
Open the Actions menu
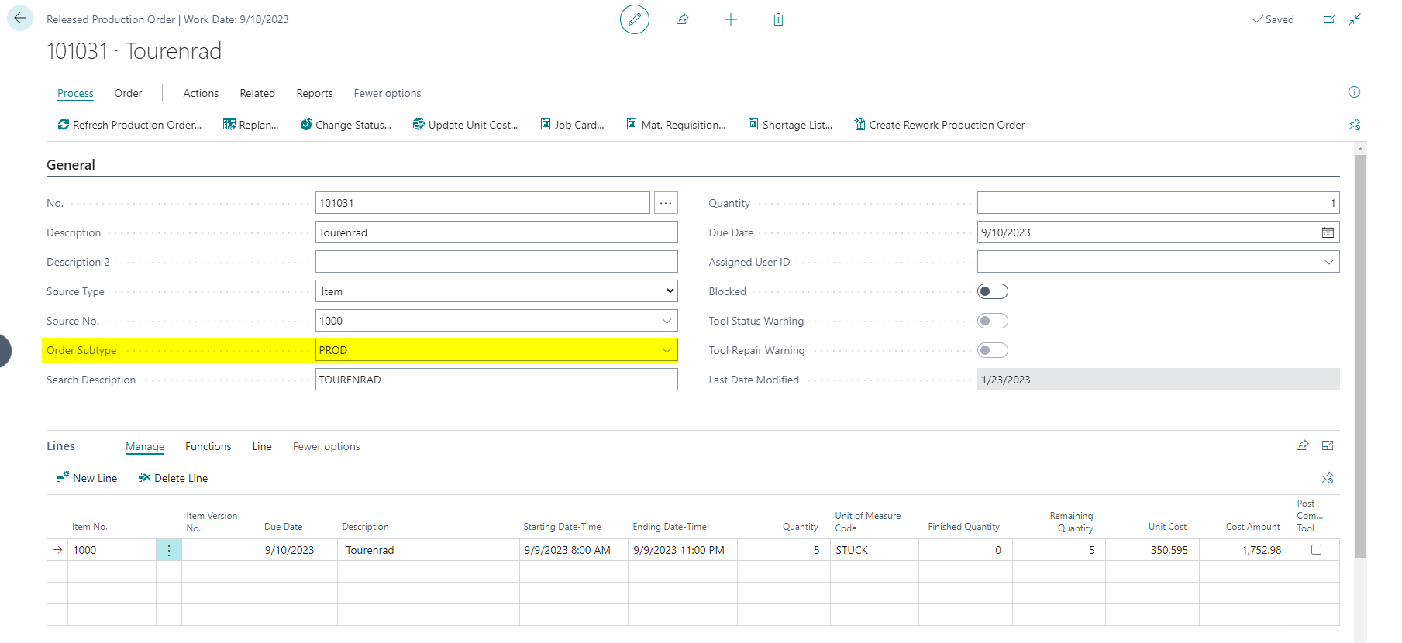[x=201, y=93]
